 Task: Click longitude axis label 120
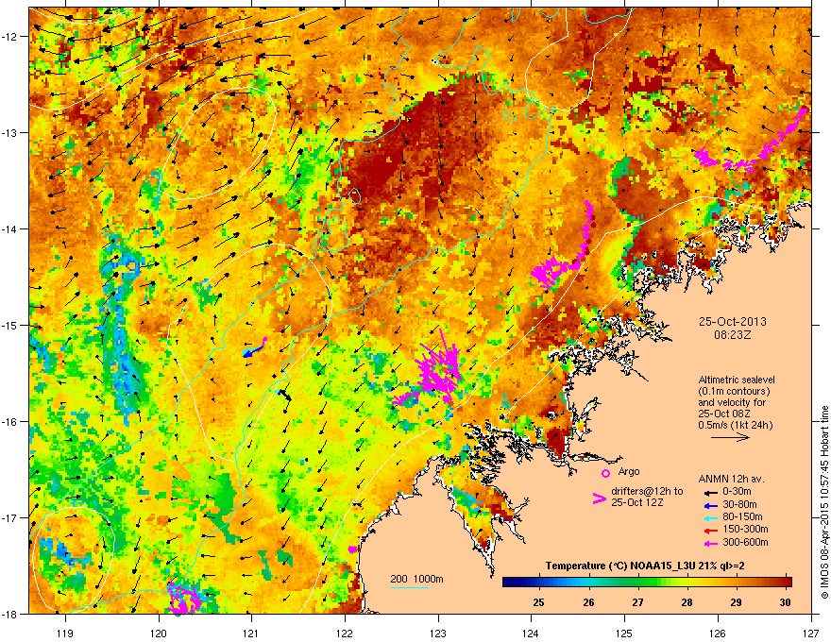point(159,633)
